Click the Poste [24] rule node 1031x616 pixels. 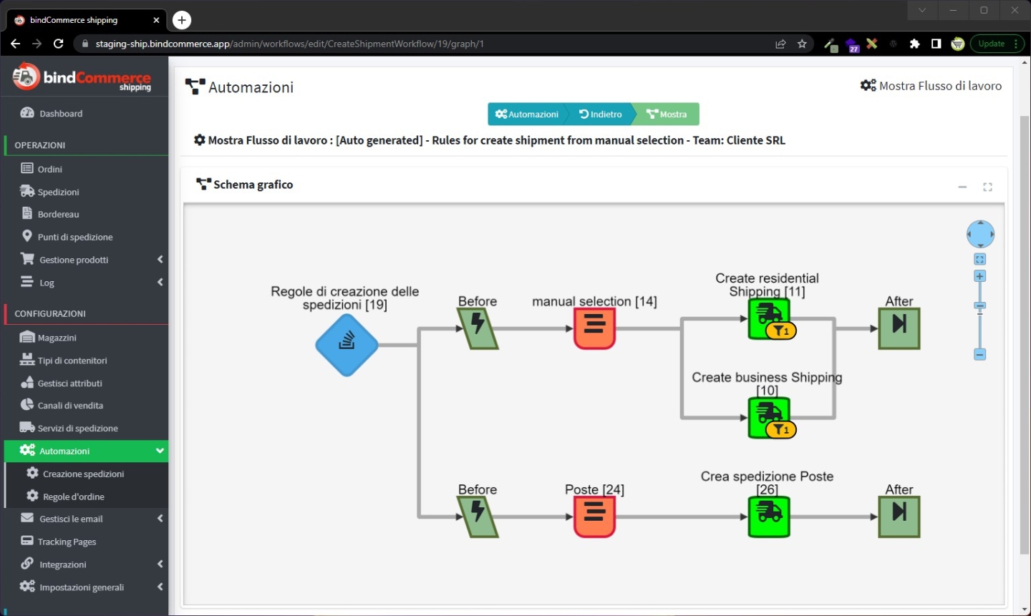pos(594,517)
